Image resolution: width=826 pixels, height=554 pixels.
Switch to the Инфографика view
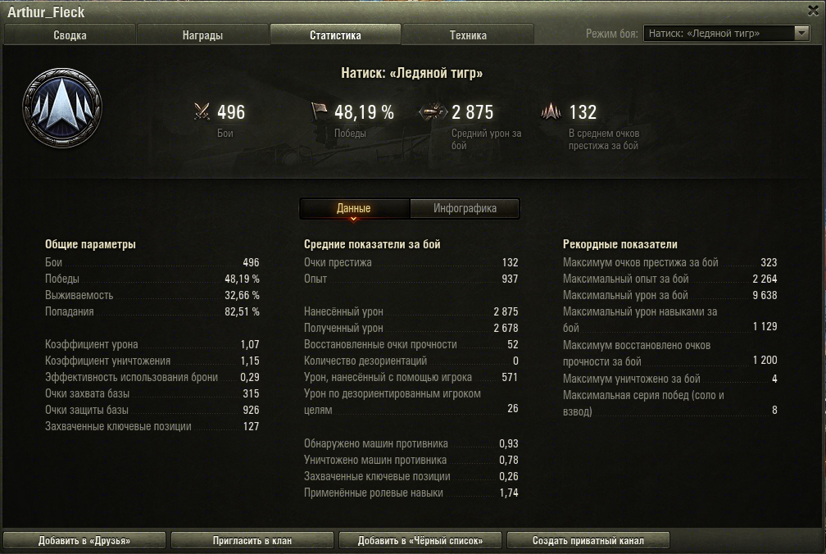coord(465,208)
